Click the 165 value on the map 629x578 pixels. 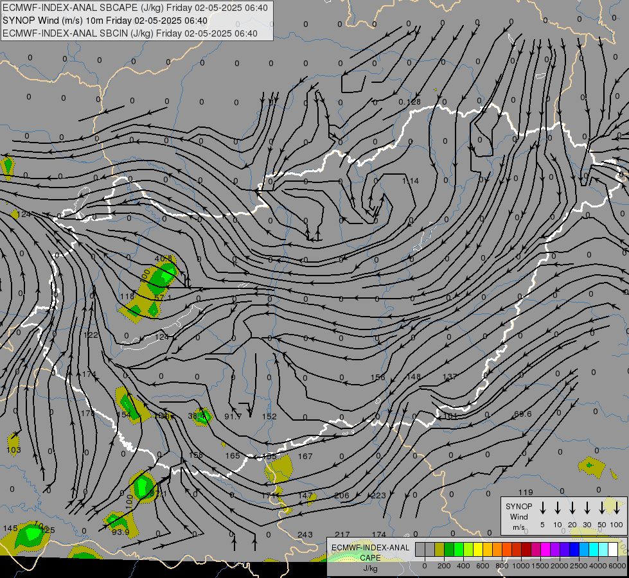[x=233, y=456]
